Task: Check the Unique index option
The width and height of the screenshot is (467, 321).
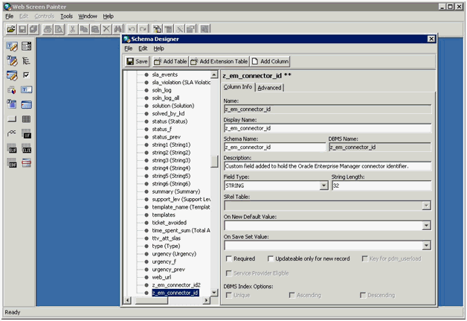Action: 229,295
